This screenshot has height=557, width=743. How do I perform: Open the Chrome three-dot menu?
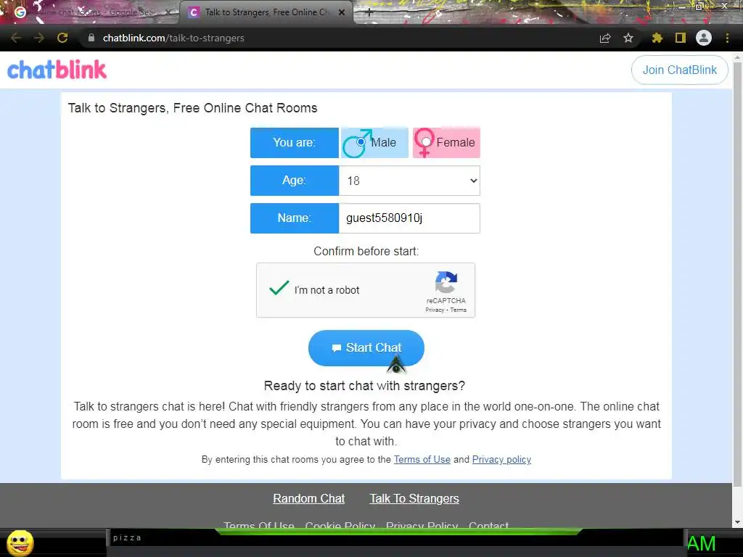click(727, 38)
